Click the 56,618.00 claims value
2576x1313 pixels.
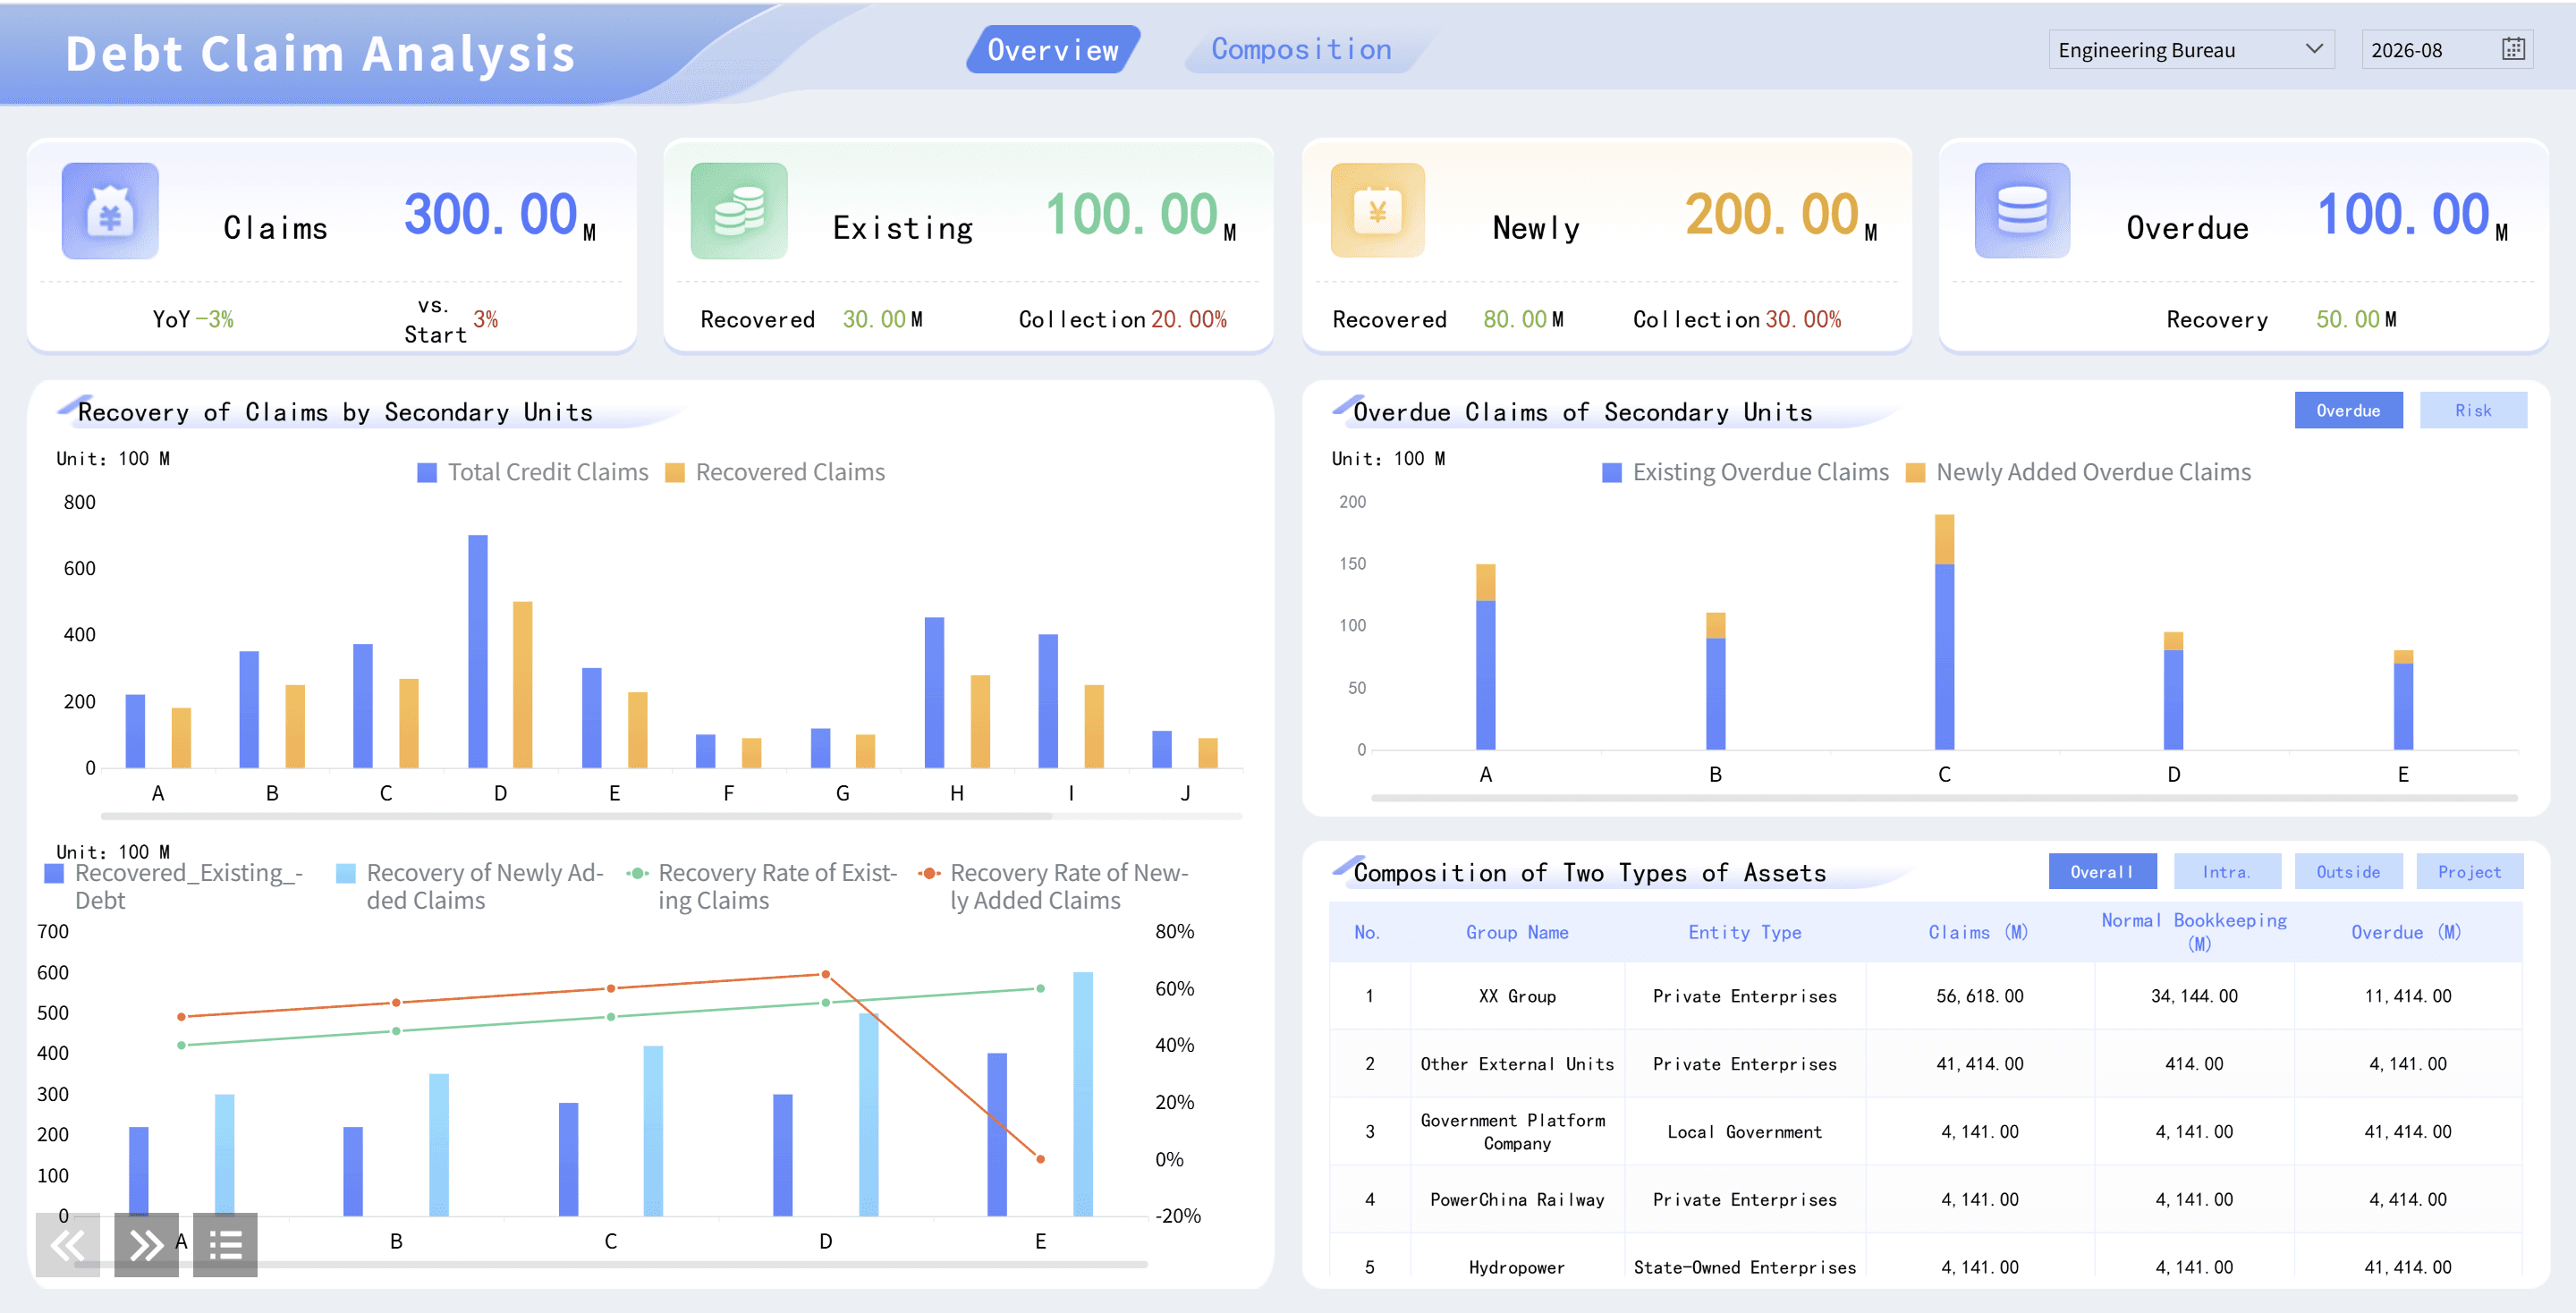coord(1979,996)
